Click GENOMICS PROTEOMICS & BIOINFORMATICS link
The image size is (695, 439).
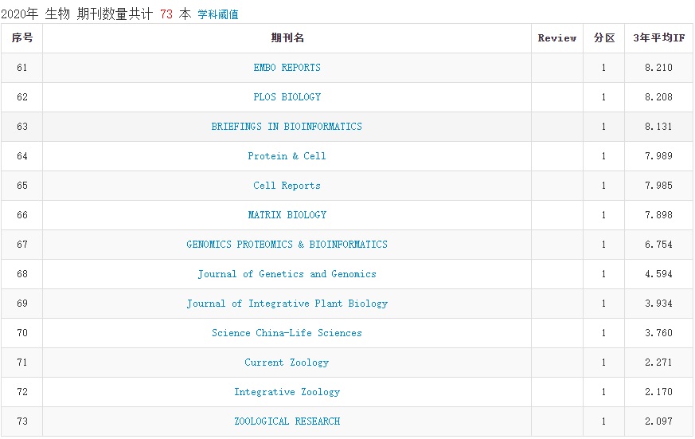(x=287, y=245)
